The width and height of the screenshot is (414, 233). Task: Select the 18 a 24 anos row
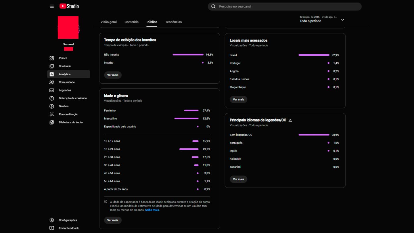[x=157, y=149]
